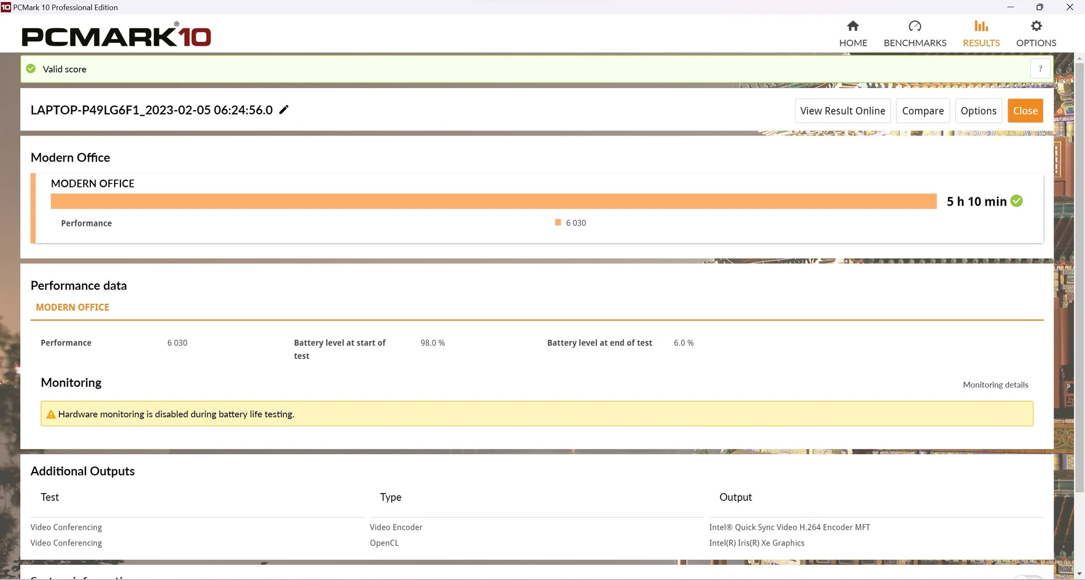
Task: Click Intel(R) Iris(R) Xe Graphics output
Action: tap(757, 543)
